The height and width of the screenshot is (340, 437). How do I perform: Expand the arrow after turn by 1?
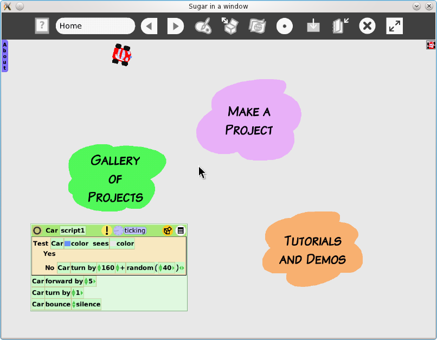click(x=82, y=293)
